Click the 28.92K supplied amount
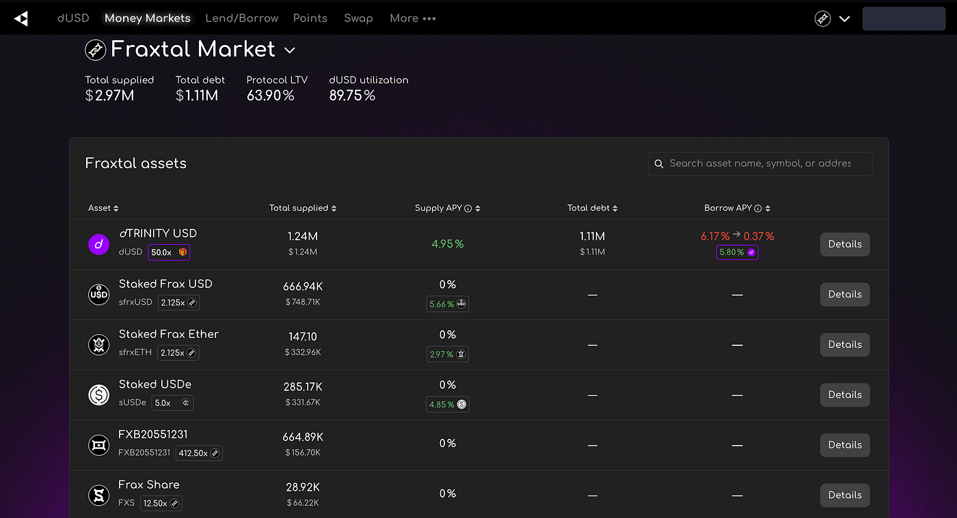 coord(303,487)
